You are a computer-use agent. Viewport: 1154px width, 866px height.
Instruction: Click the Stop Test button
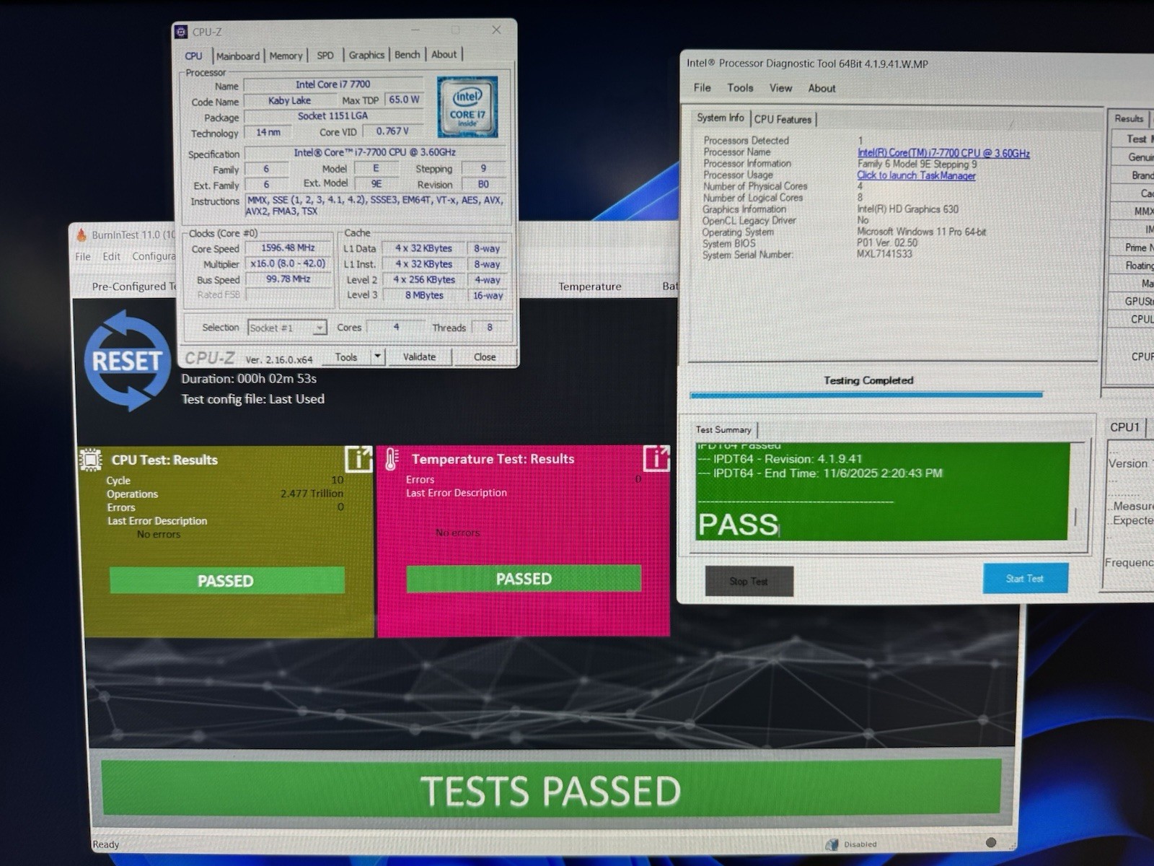click(x=749, y=581)
